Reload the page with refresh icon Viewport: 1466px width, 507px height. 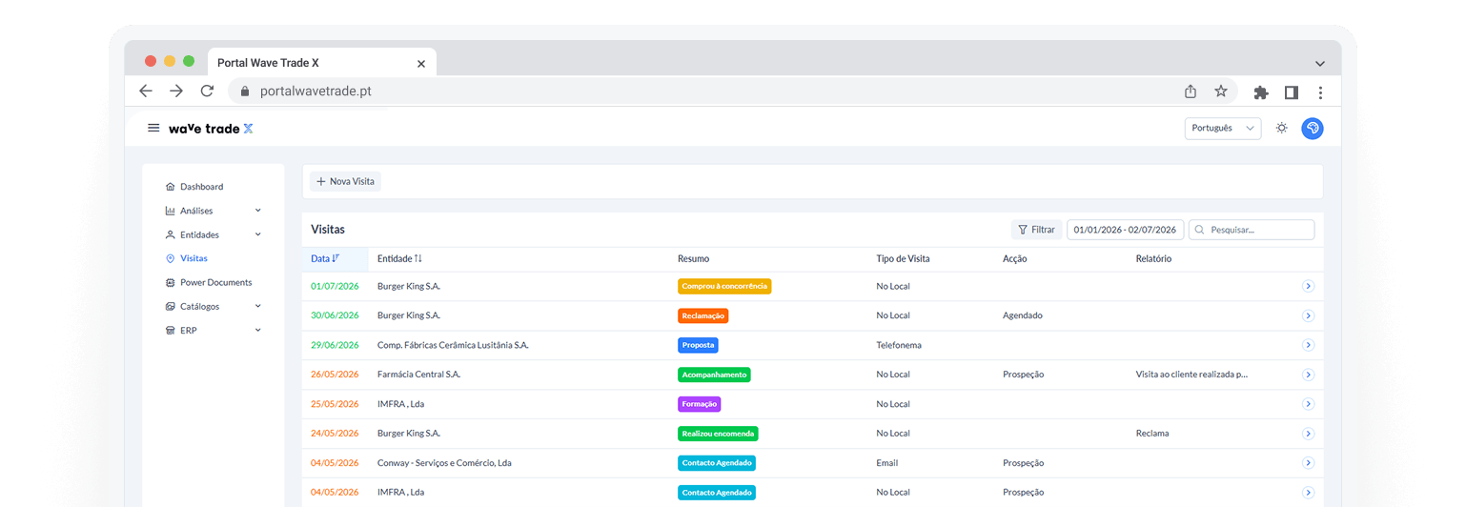tap(207, 91)
